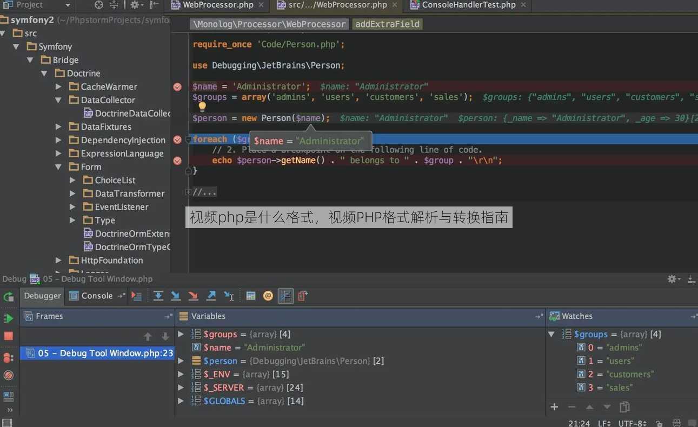The height and width of the screenshot is (427, 698).
Task: Select the HttpFoundation folder
Action: tap(106, 260)
